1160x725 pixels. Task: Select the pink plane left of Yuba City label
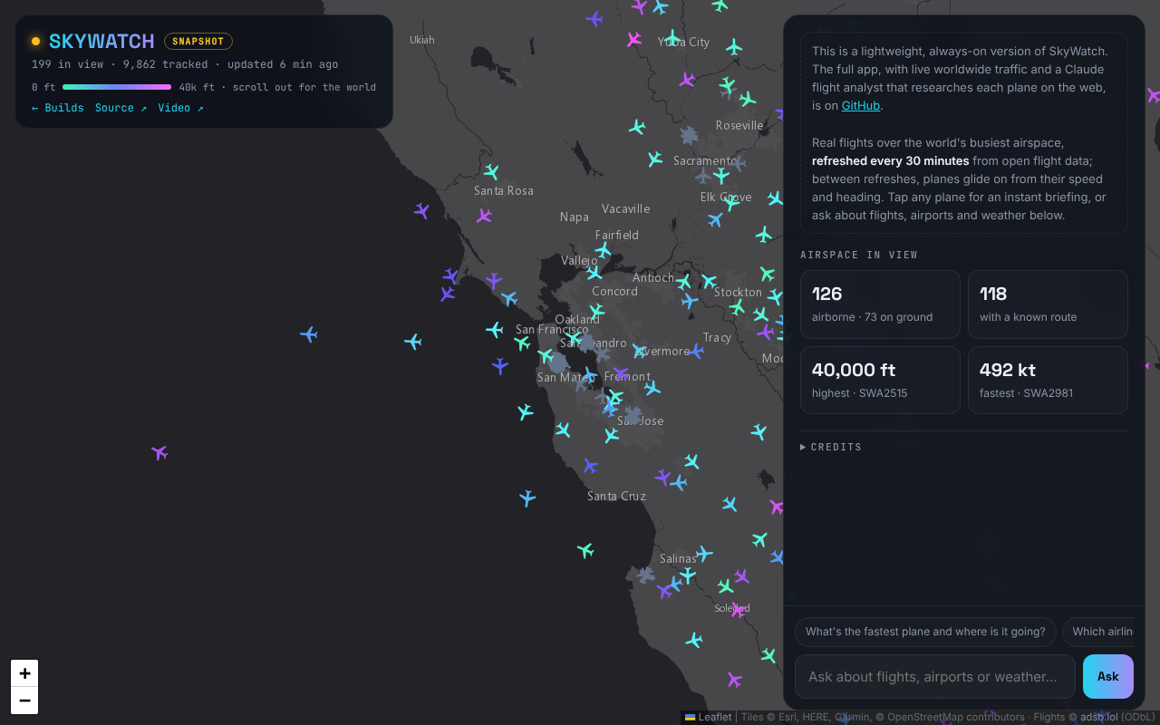point(633,39)
